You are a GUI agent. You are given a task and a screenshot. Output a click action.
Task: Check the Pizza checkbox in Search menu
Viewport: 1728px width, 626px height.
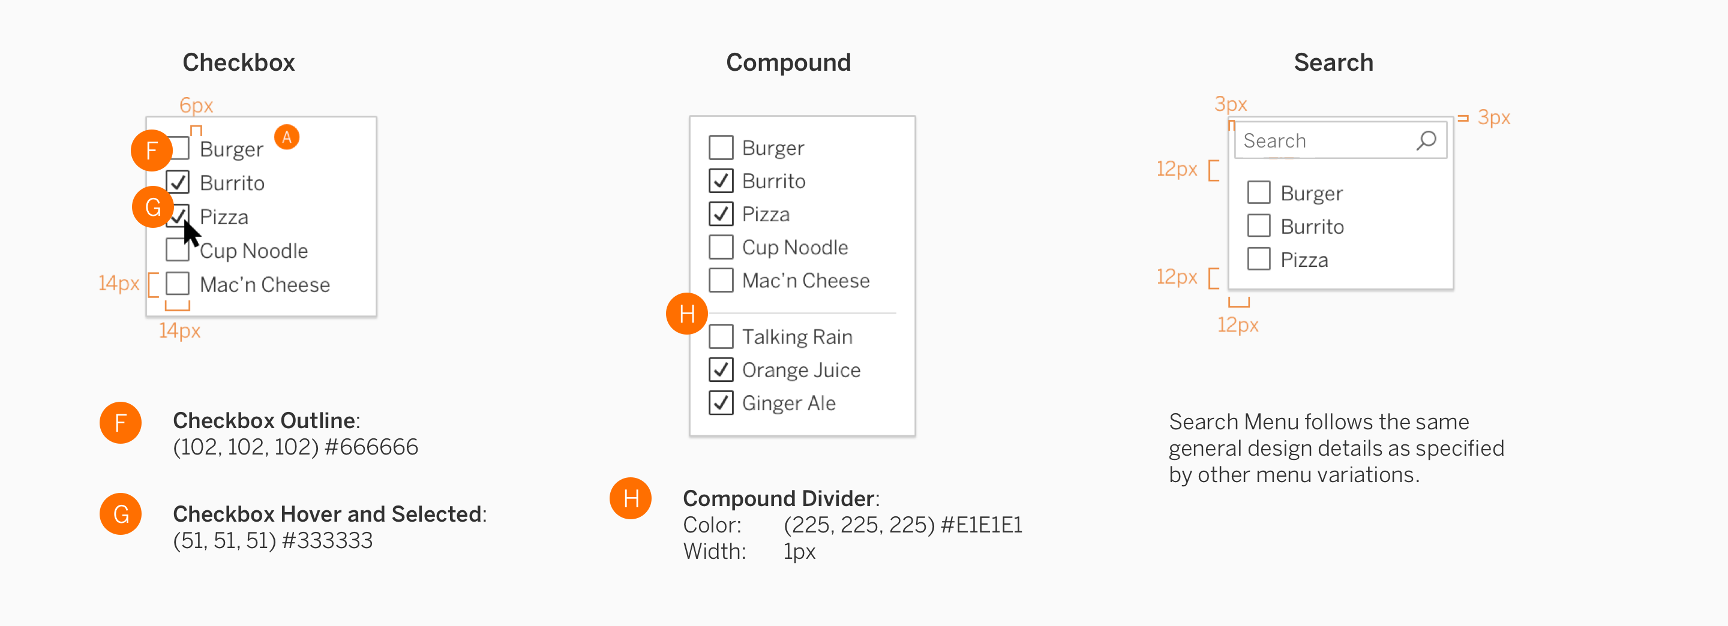[x=1259, y=258]
